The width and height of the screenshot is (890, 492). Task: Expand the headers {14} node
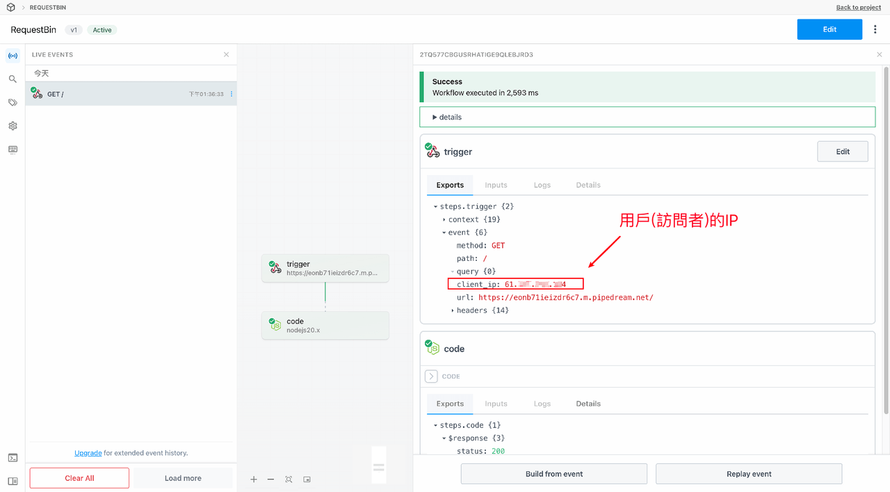452,310
